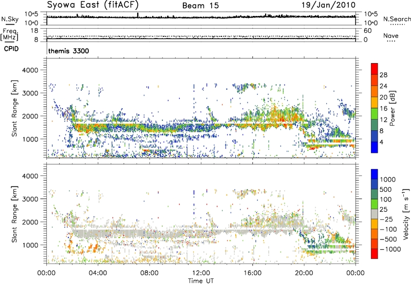
Task: Click the 'N.Search' legend label
Action: pyautogui.click(x=397, y=19)
